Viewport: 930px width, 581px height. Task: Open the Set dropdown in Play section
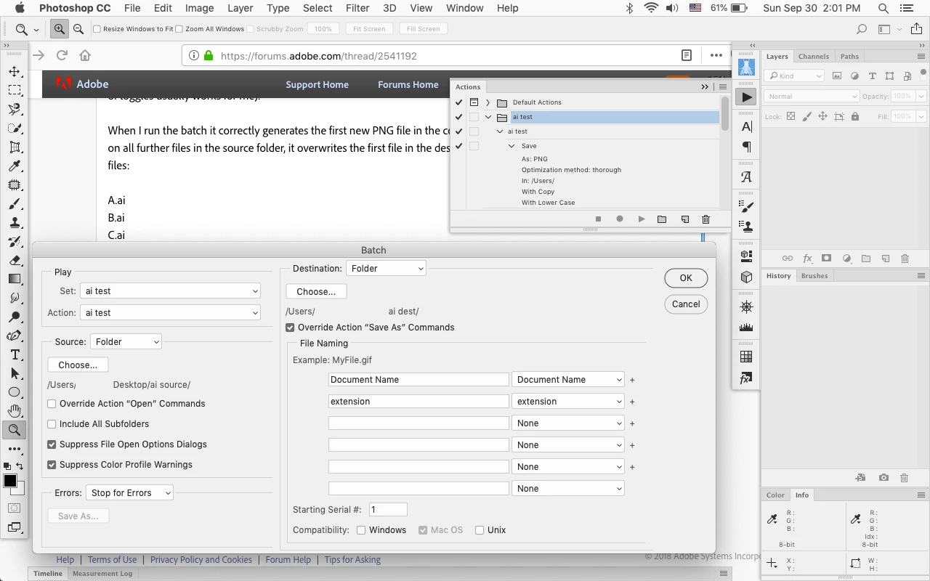pos(171,291)
